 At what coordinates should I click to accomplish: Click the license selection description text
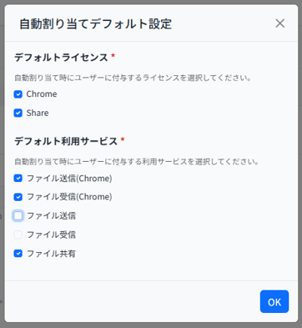[133, 78]
